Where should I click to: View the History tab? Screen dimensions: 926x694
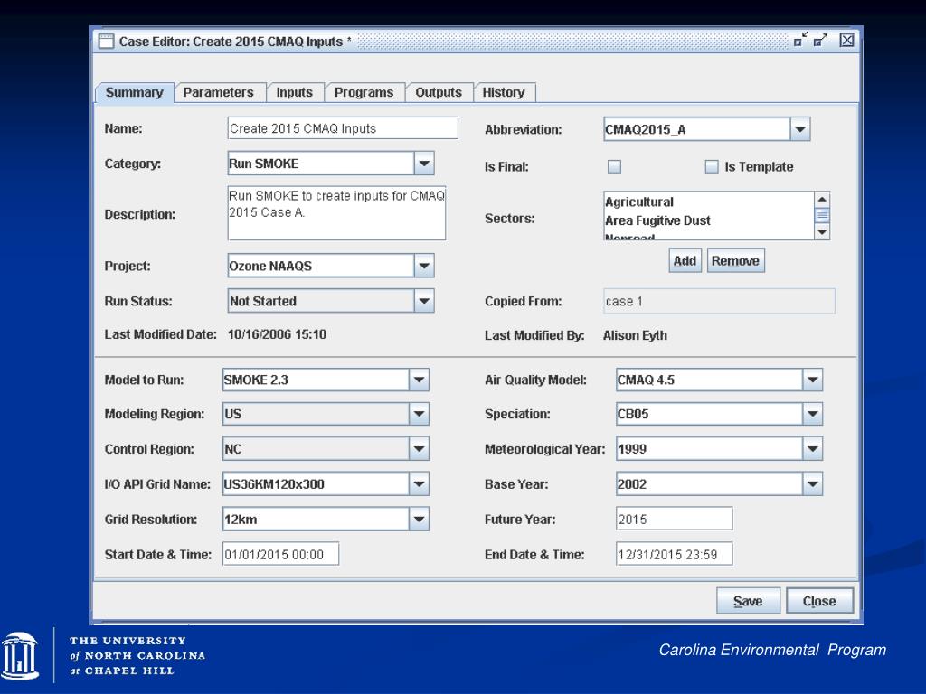(x=504, y=93)
